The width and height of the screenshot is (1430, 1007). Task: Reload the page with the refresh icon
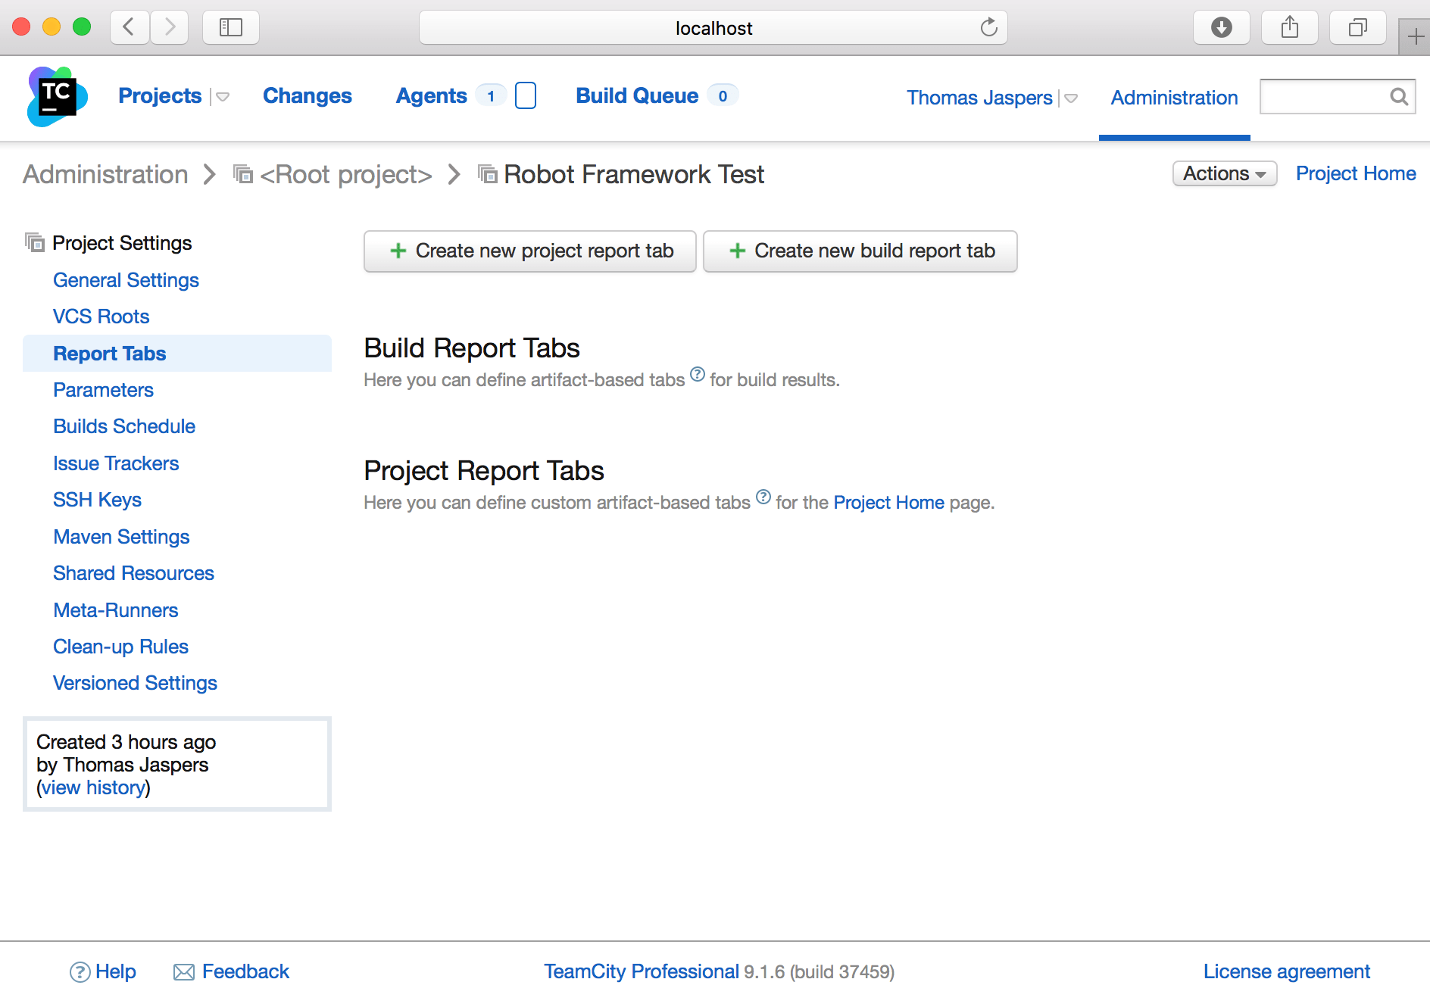988,28
